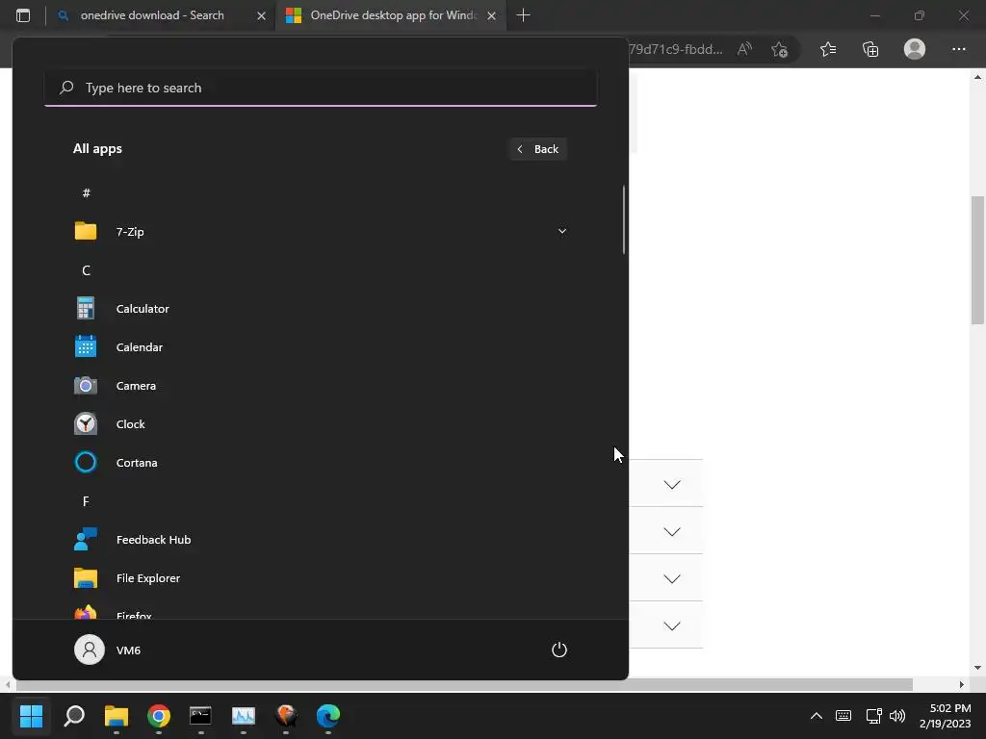The width and height of the screenshot is (986, 739).
Task: Open the 7-Zip folder icon
Action: [x=86, y=231]
